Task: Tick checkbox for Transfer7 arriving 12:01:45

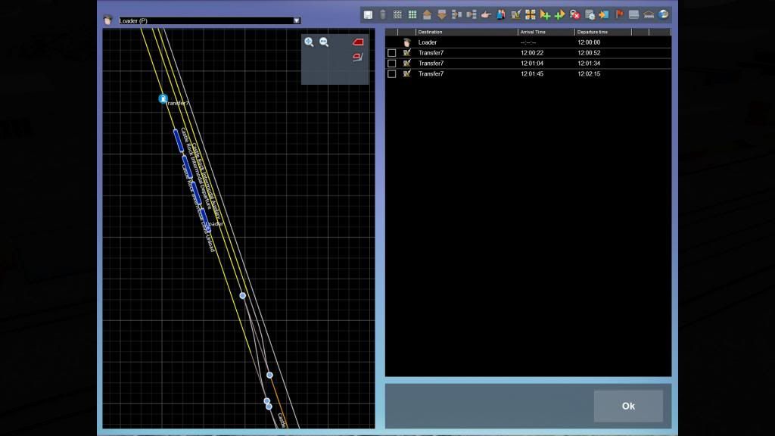Action: pos(391,73)
